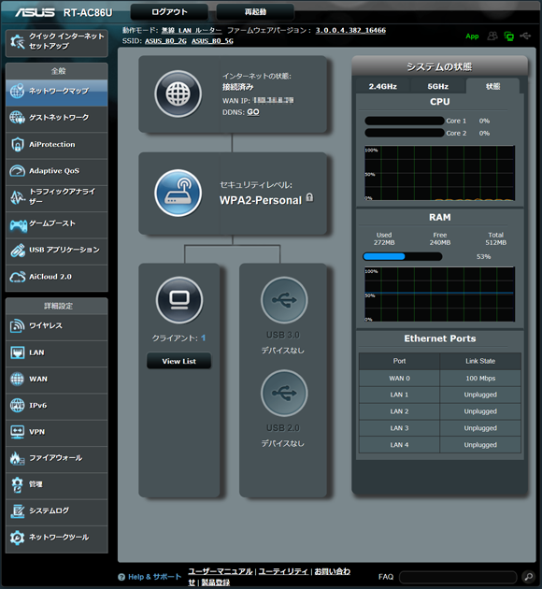Click the RAM usage history graph
Screen dimensions: 542x589
click(439, 294)
